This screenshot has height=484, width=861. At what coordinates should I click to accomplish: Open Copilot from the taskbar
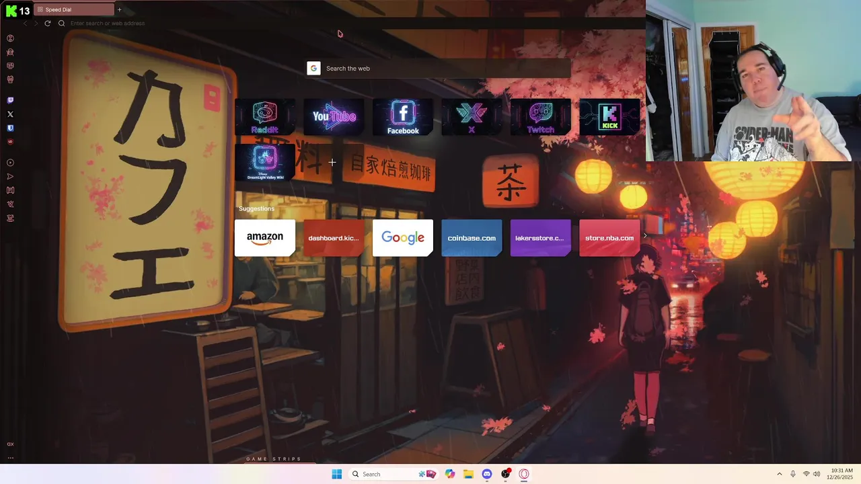click(x=450, y=474)
